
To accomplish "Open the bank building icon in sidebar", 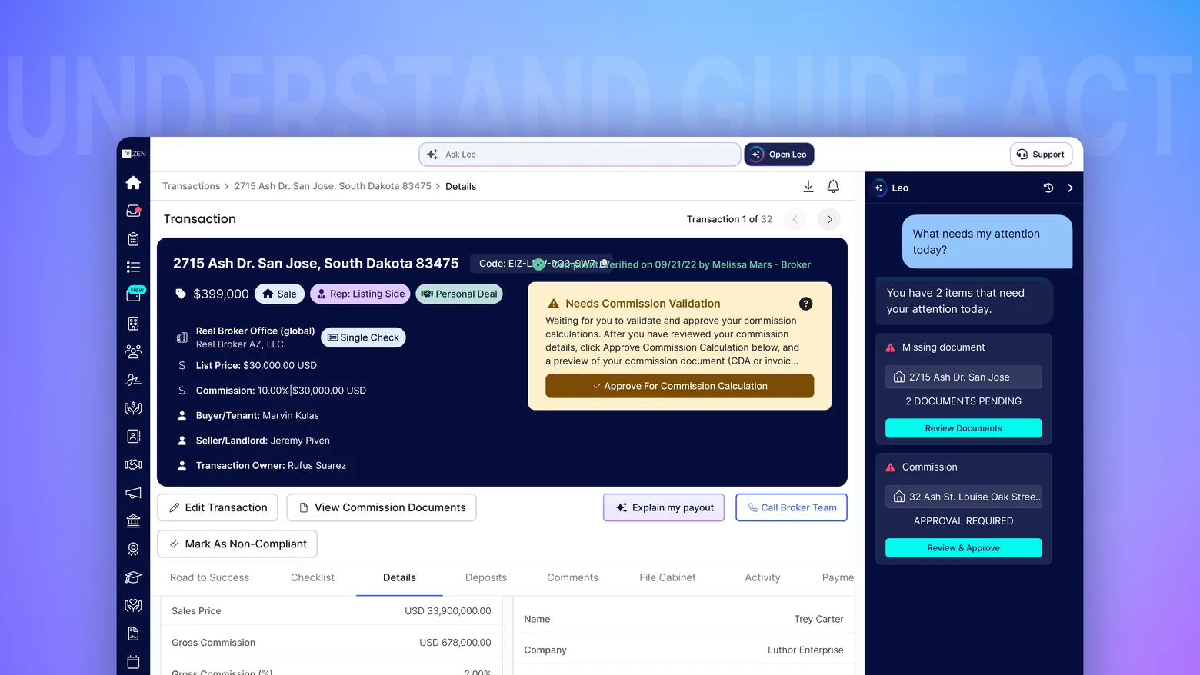I will (x=133, y=520).
